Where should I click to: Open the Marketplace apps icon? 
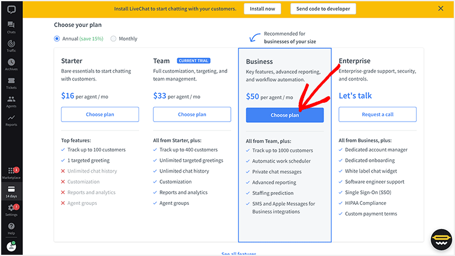pos(11,173)
